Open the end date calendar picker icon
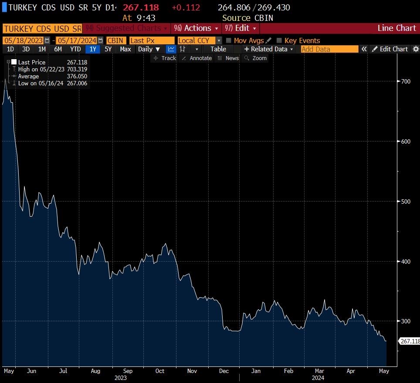 100,40
